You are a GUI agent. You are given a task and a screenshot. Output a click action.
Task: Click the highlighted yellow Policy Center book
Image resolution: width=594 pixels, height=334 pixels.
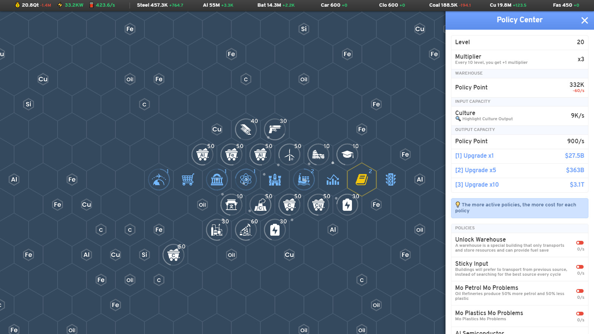pos(361,180)
